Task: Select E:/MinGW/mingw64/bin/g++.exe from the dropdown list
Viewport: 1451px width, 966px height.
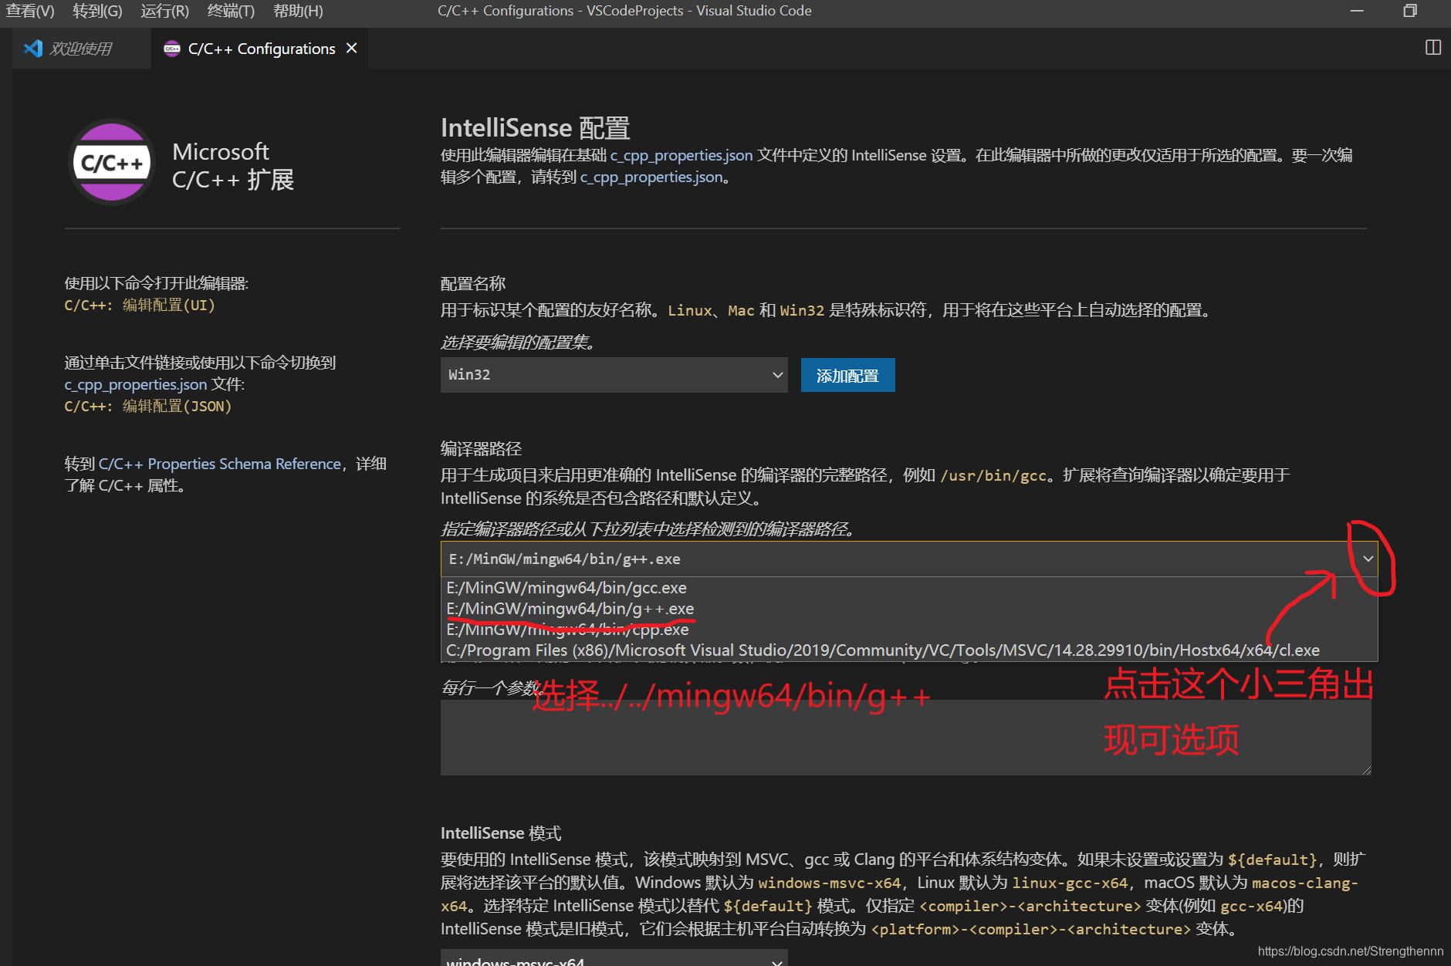Action: click(909, 609)
